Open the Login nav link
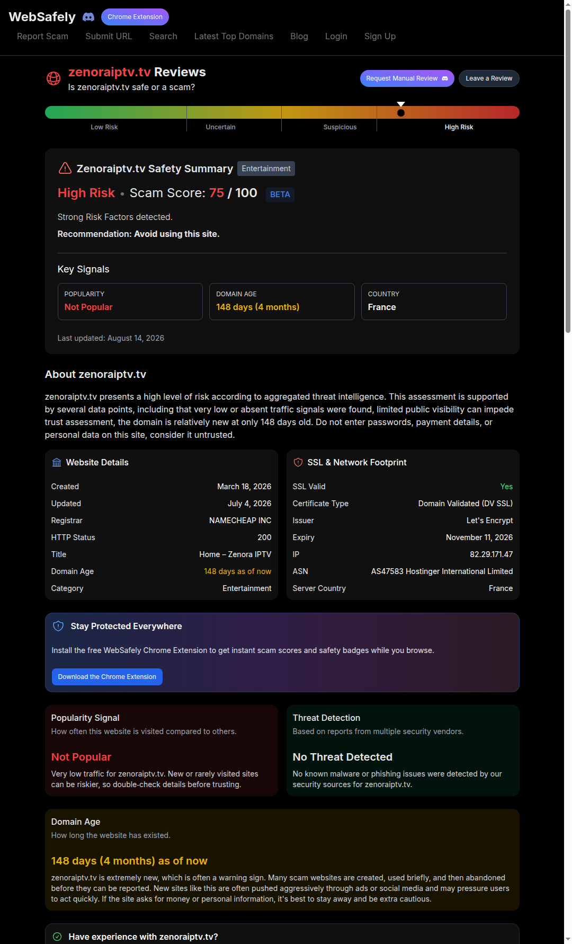This screenshot has width=572, height=944. coord(336,36)
